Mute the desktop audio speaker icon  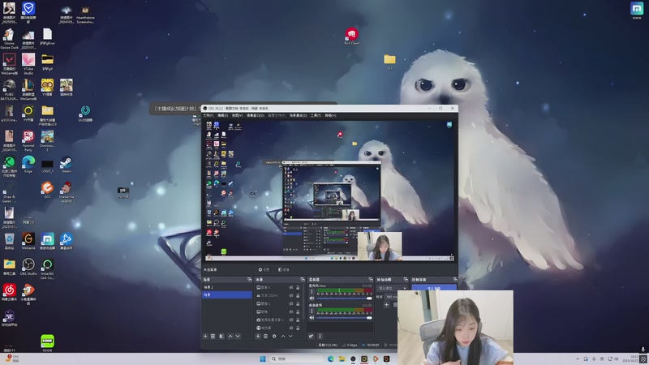pos(312,317)
